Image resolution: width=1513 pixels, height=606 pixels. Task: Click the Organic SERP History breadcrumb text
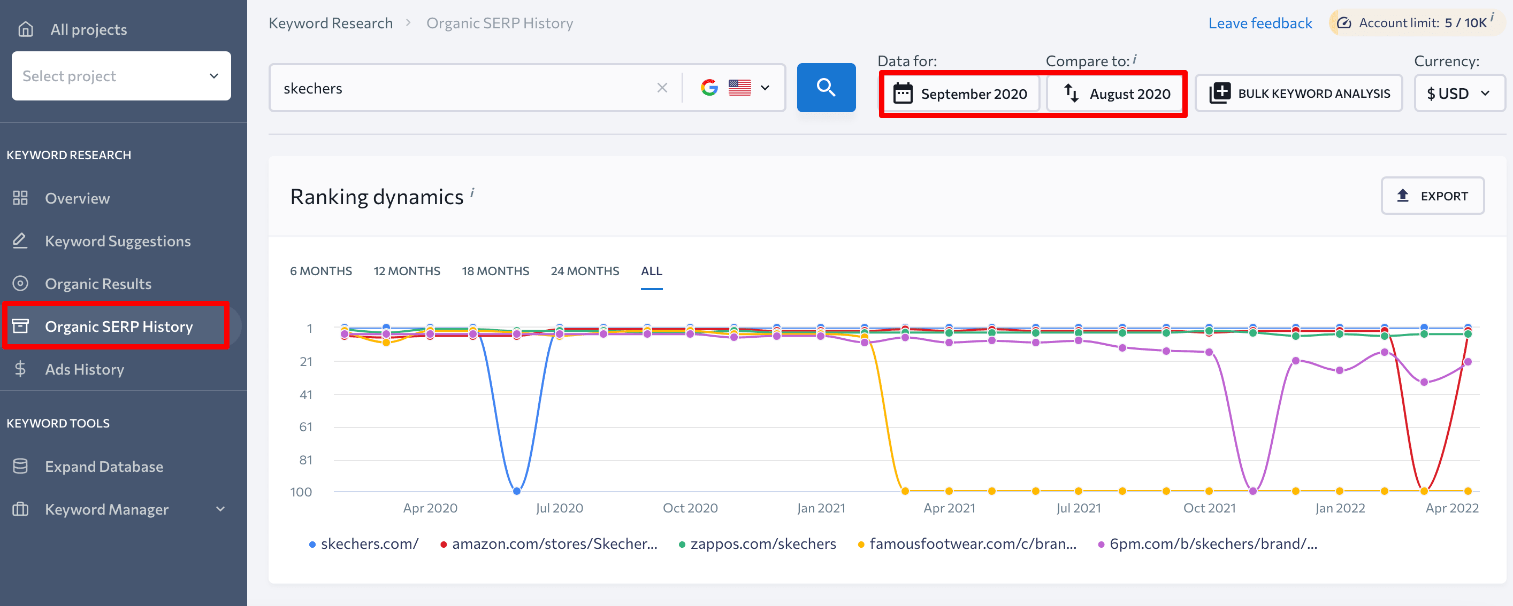pyautogui.click(x=499, y=23)
